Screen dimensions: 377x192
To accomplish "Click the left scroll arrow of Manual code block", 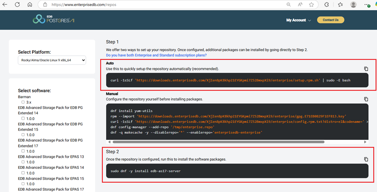I will pos(109,142).
